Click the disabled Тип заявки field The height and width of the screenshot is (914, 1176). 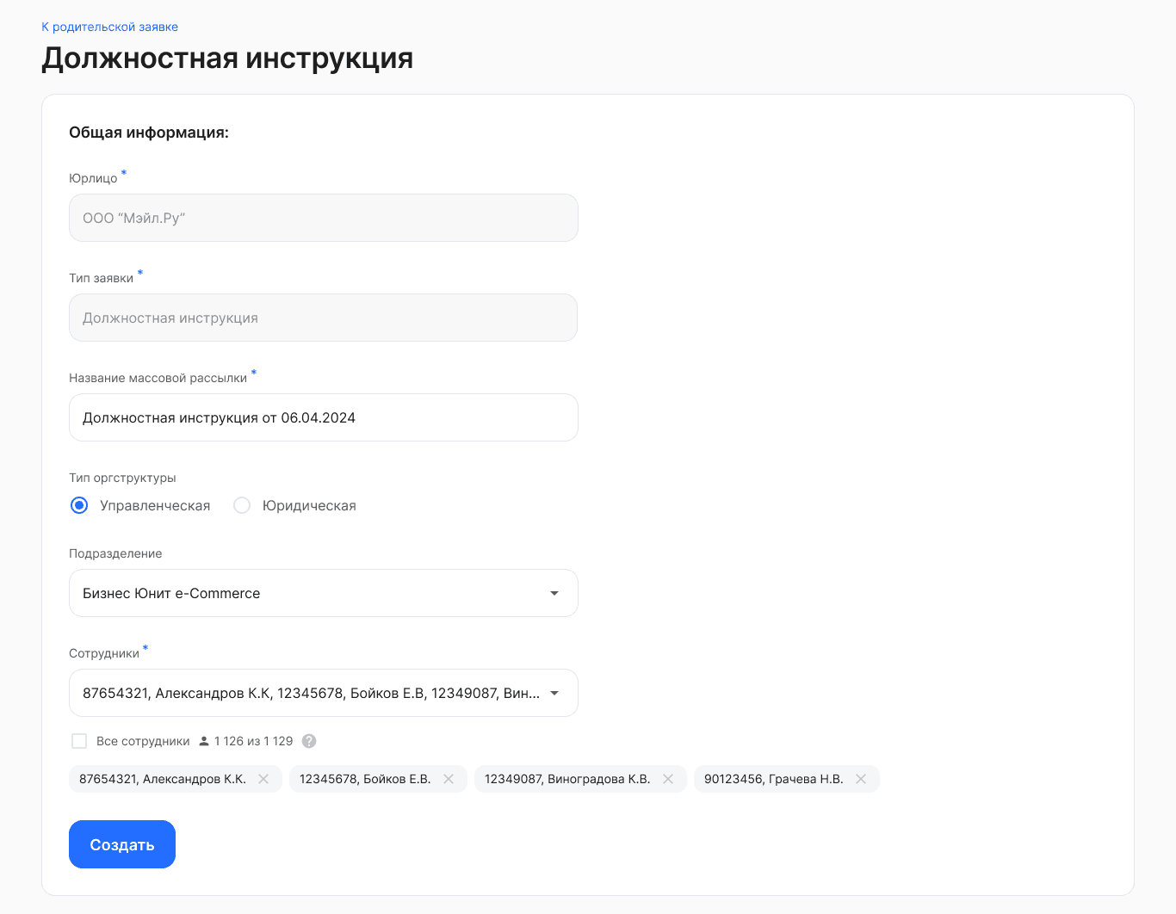click(x=324, y=318)
